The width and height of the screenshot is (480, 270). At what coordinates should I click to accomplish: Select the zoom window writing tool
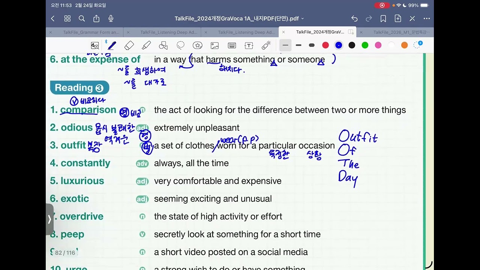(x=95, y=45)
